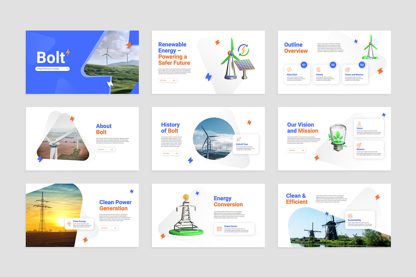Click the Clean Energy card icon
This screenshot has height=277, width=416.
pyautogui.click(x=69, y=224)
